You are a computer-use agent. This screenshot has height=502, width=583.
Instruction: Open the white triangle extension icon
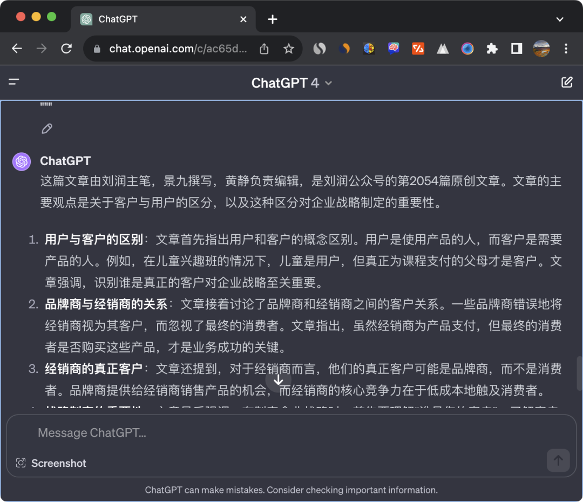443,49
